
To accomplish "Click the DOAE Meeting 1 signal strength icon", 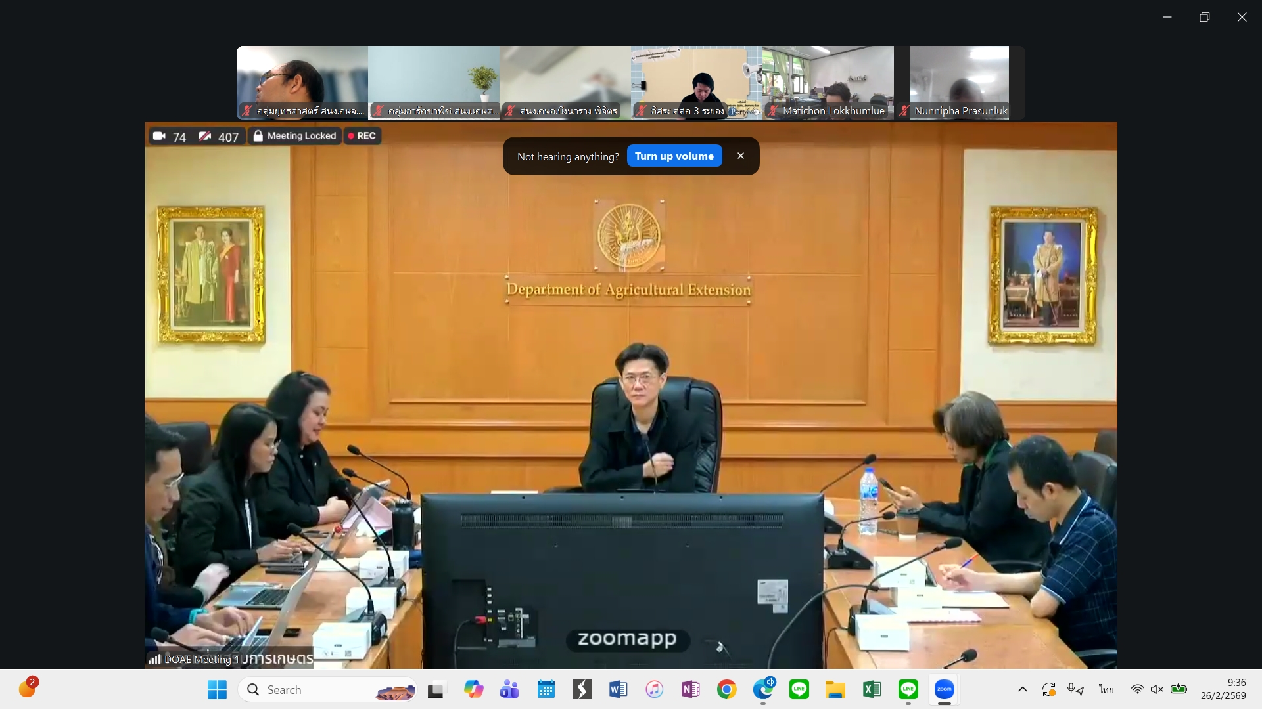I will [x=154, y=659].
